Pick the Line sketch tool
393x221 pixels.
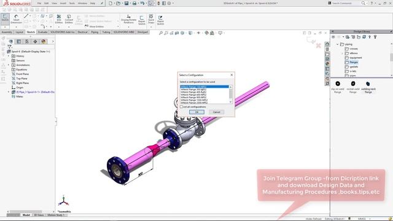pos(26,16)
